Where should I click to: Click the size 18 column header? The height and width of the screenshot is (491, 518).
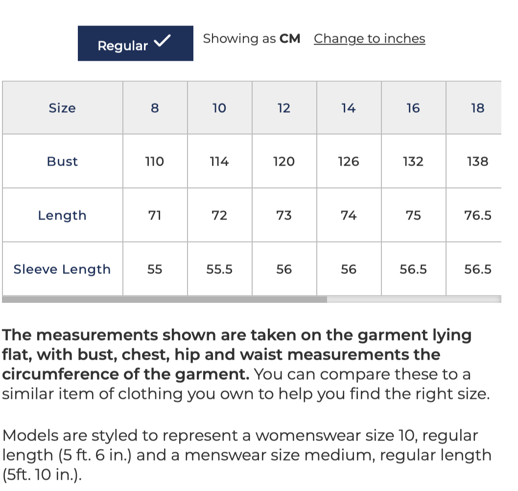(x=474, y=108)
